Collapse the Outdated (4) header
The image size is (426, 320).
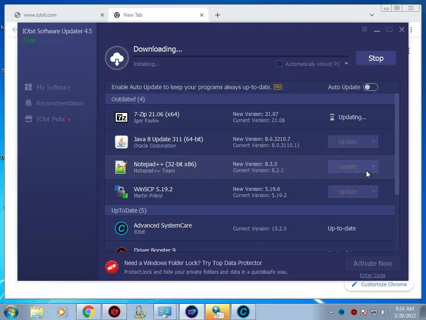[x=250, y=99]
